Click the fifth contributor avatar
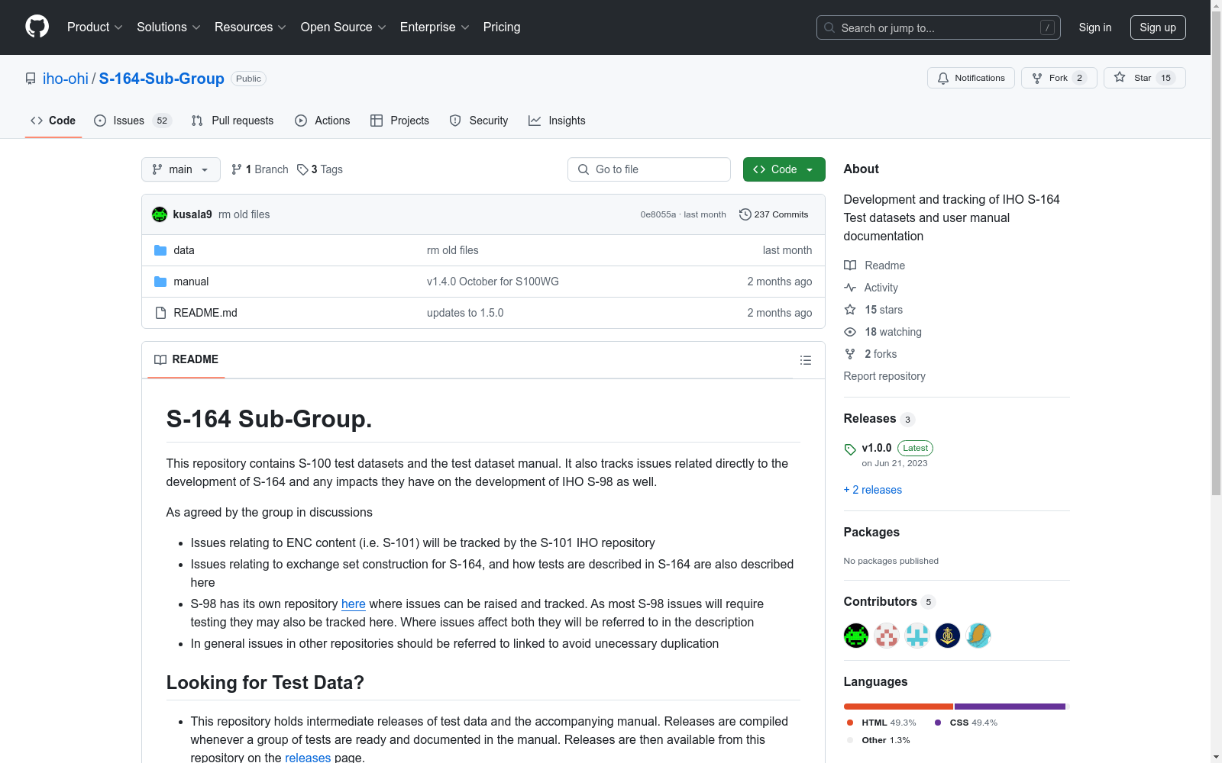This screenshot has width=1222, height=763. [x=978, y=635]
